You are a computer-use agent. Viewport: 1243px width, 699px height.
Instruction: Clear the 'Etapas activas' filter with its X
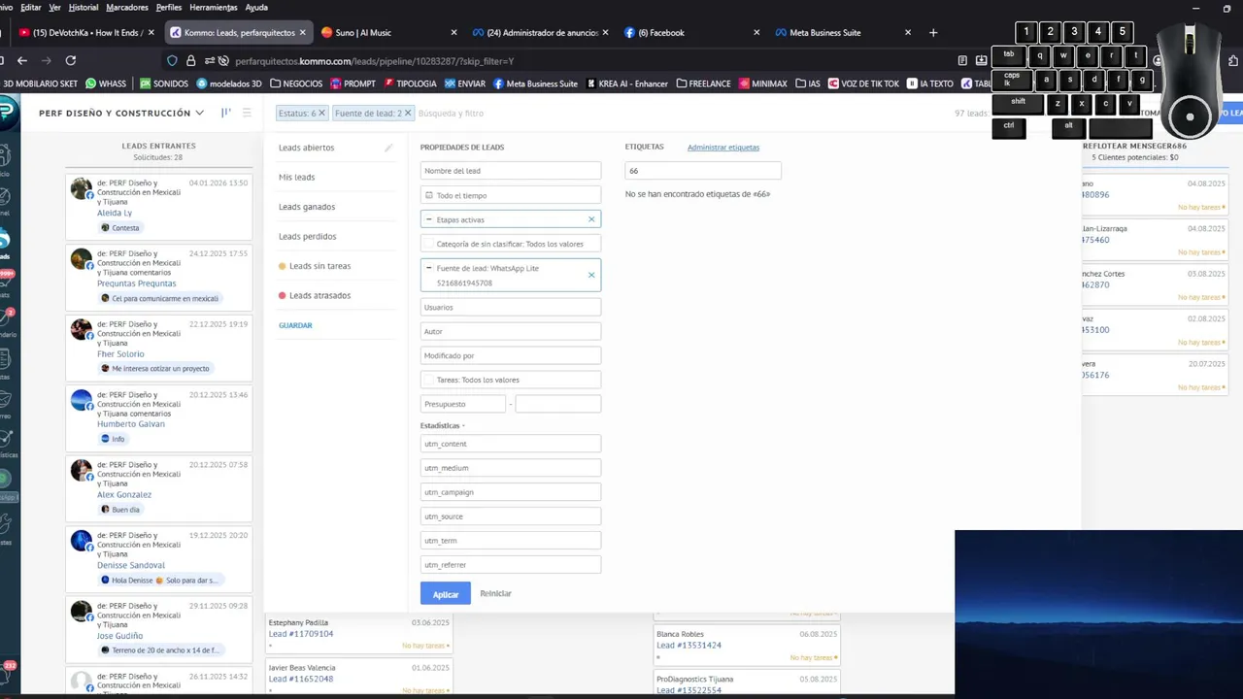click(x=591, y=219)
